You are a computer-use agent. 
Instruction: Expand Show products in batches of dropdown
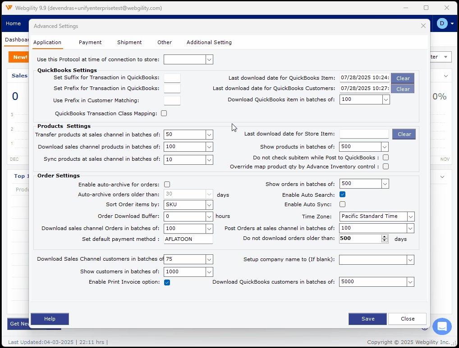pyautogui.click(x=385, y=147)
